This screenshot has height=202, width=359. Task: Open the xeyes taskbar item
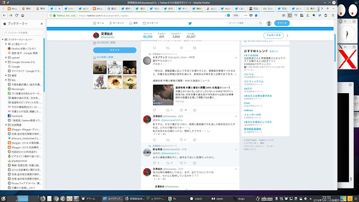217,199
